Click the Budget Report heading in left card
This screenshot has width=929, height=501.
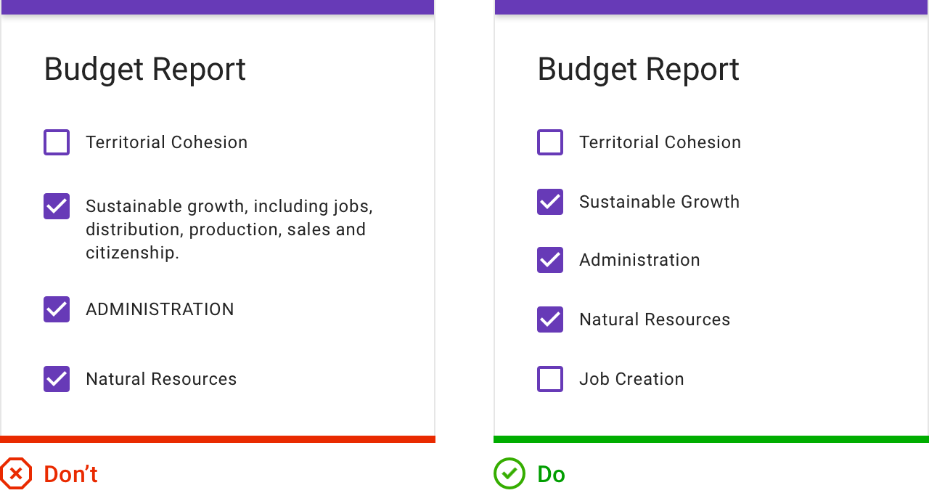click(145, 70)
